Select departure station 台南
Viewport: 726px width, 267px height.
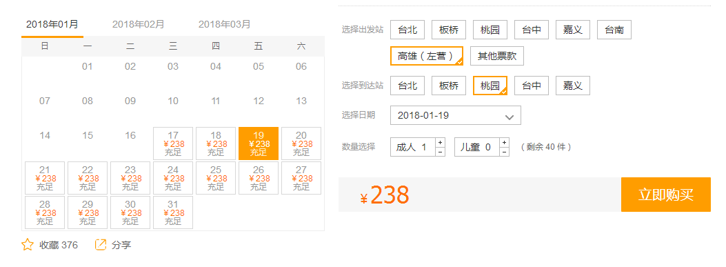[614, 30]
